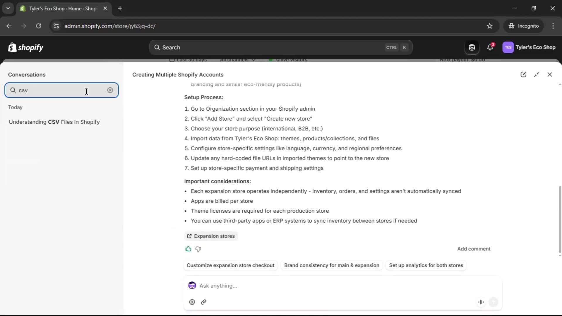Clear the csv search query

[x=110, y=90]
